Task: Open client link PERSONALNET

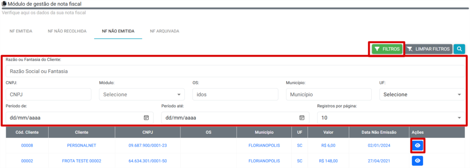Action: [x=82, y=146]
